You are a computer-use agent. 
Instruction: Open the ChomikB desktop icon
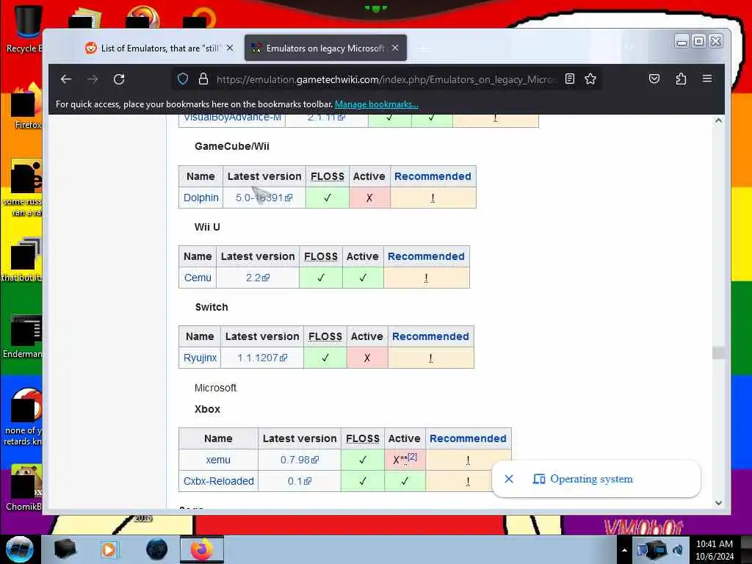tap(24, 487)
